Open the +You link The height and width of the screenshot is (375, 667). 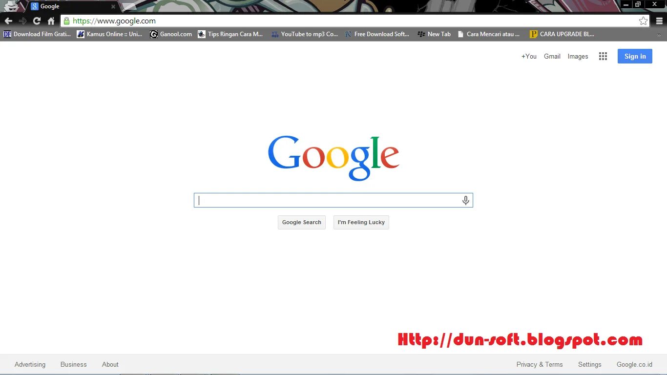pos(529,56)
